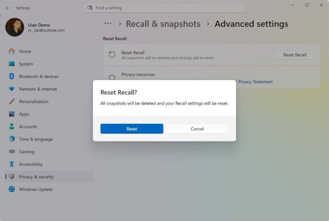
Task: Click the m_lab@outlook.com email text
Action: pyautogui.click(x=46, y=30)
